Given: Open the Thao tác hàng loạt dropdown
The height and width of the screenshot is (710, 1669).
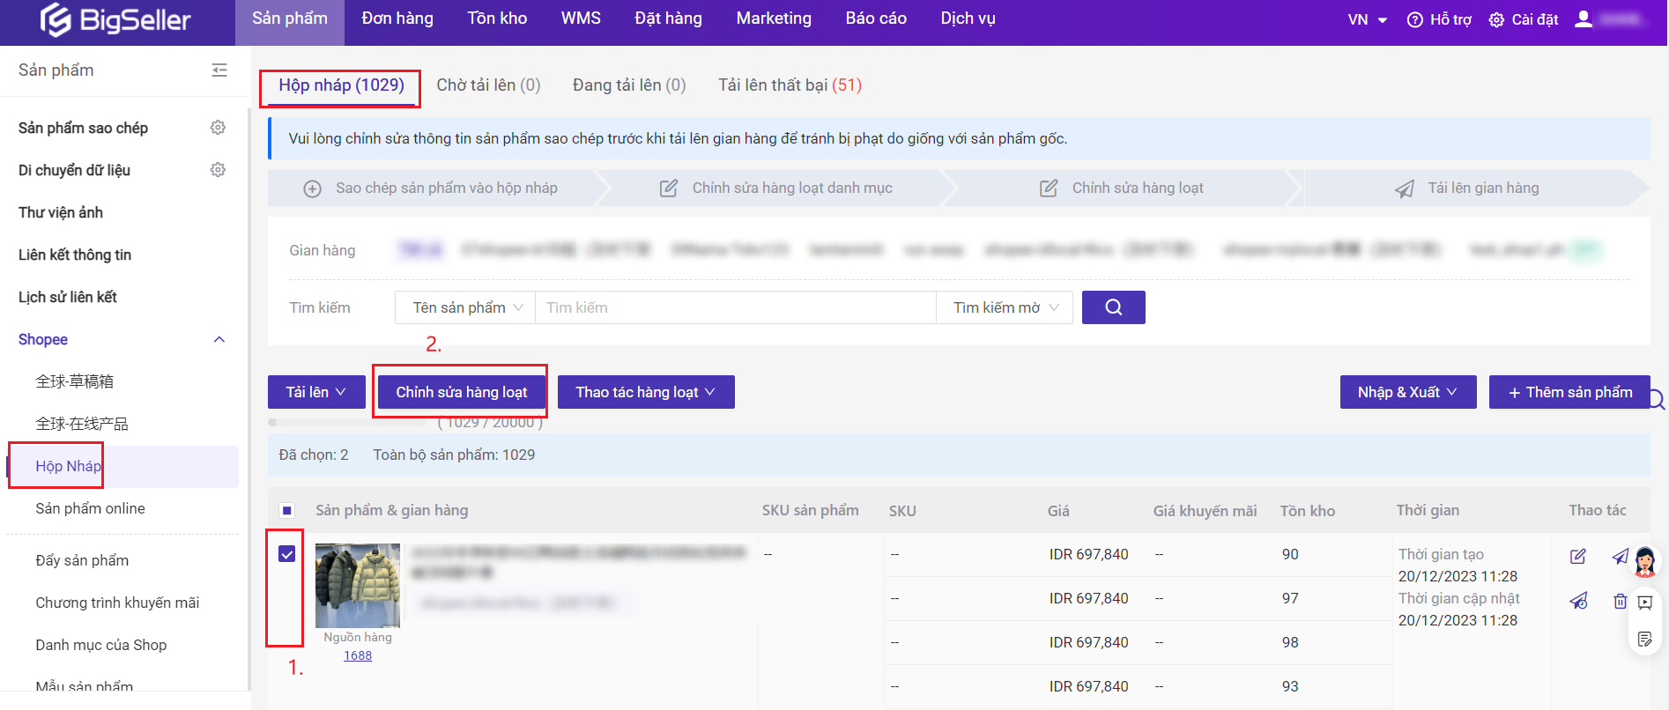Looking at the screenshot, I should [645, 392].
